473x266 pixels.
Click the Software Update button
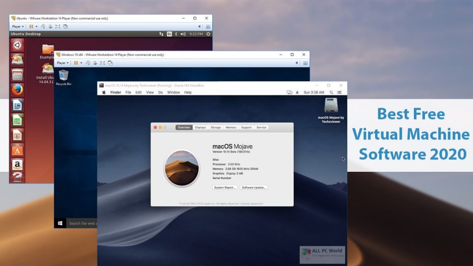pos(254,187)
